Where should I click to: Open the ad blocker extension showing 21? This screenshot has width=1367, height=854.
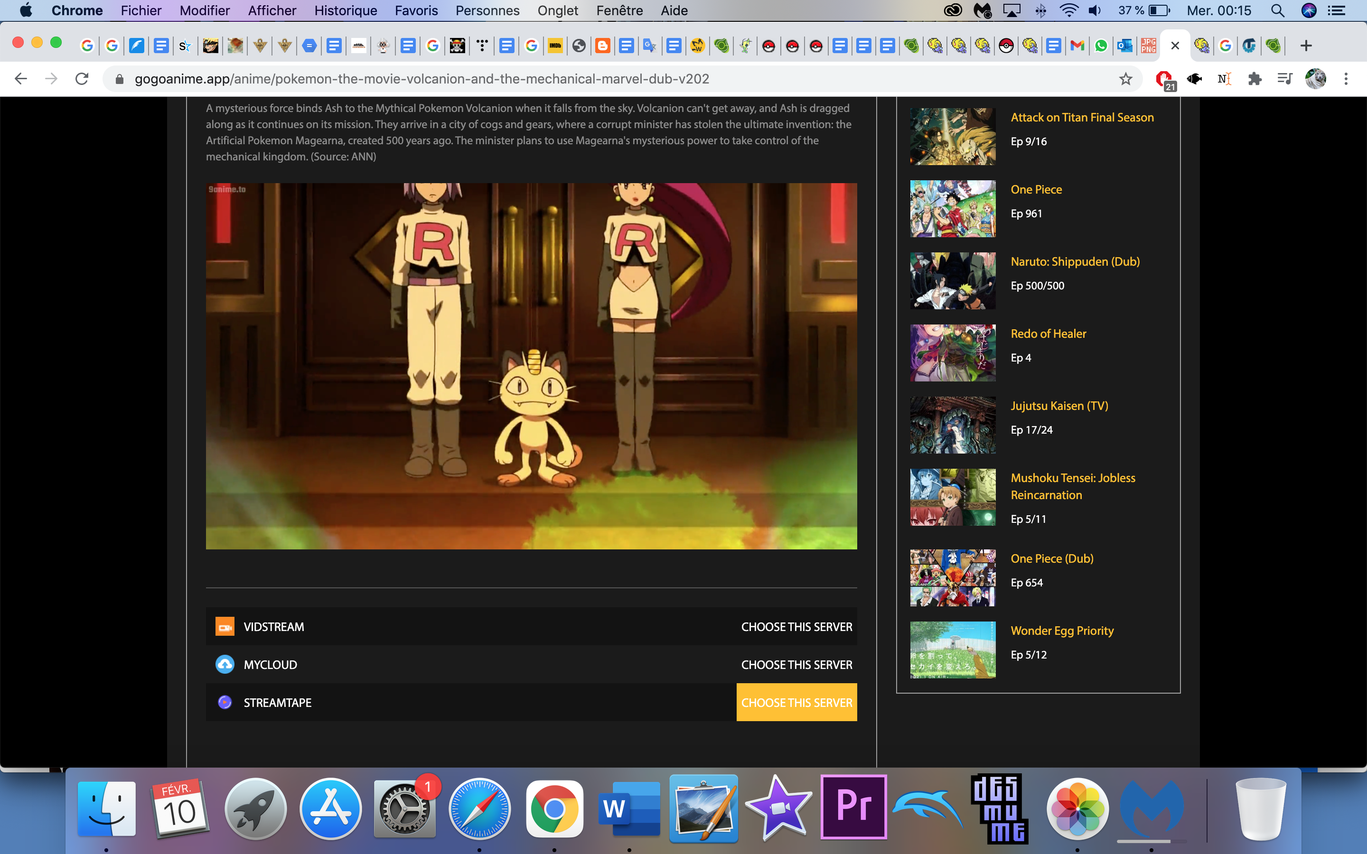click(x=1165, y=80)
